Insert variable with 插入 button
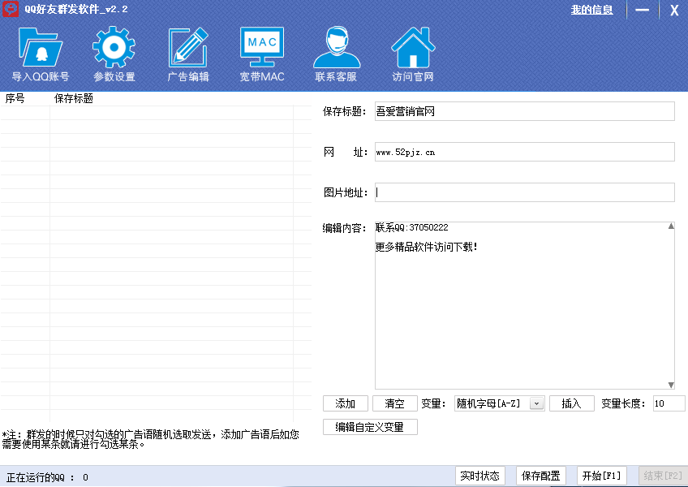The image size is (688, 487). 571,403
